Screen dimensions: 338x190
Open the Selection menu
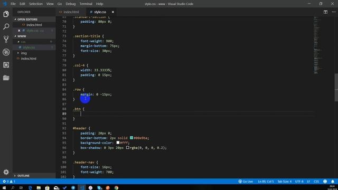[x=36, y=4]
